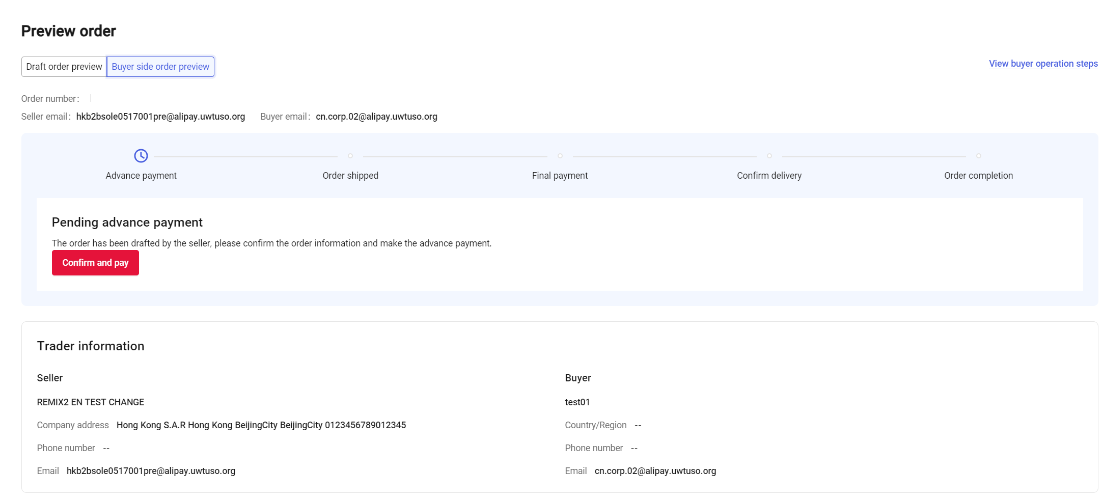This screenshot has width=1103, height=500.
Task: Click the clock icon at Advance payment step
Action: coord(141,156)
